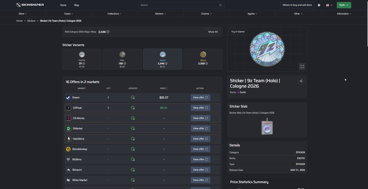Select the Holo sticker variant

tap(163, 59)
